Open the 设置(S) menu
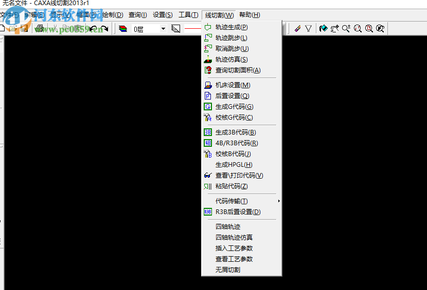Screen dimensions: 427x290 tap(163, 15)
